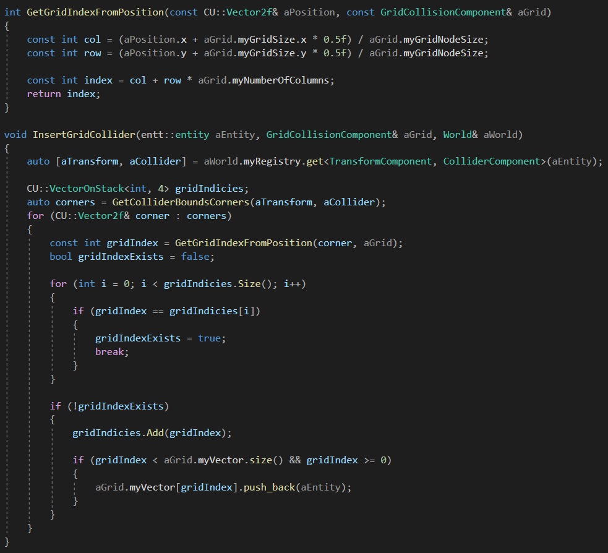Click 'if (gridIndex == gridIndicies[i])' comparison
This screenshot has height=553, width=608.
click(x=166, y=311)
